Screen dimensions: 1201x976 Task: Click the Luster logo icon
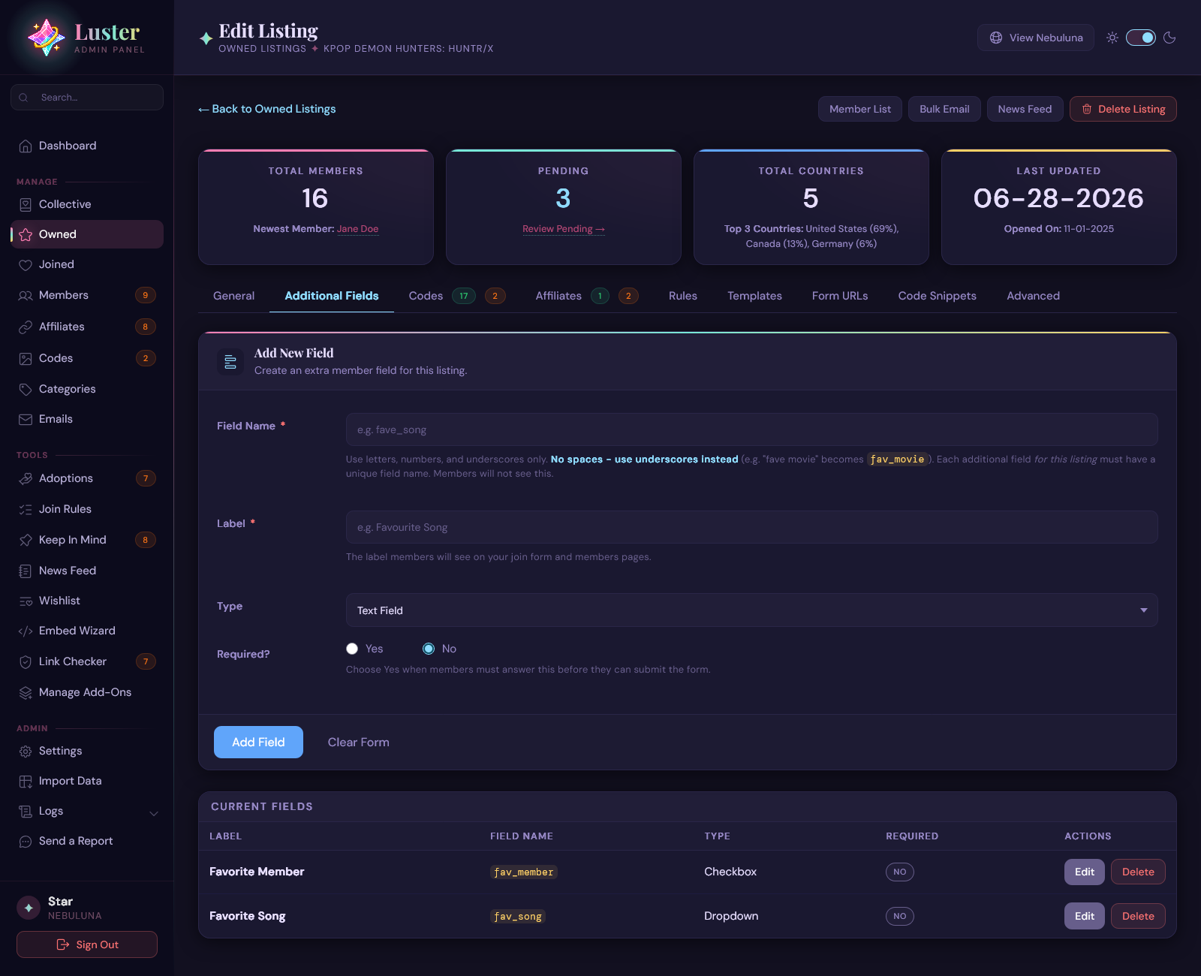click(x=46, y=38)
